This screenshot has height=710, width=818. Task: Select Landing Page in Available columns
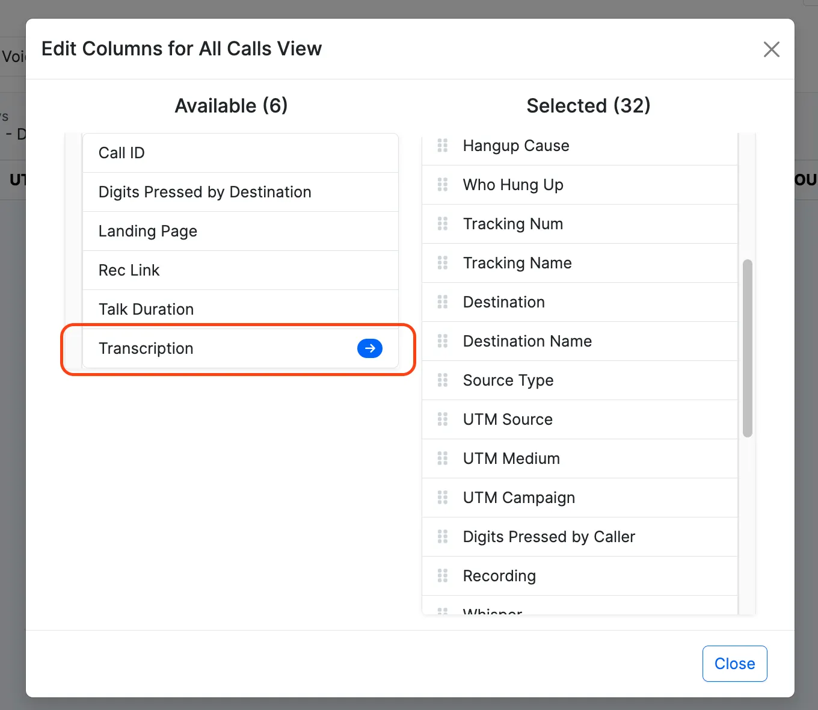[x=241, y=231]
